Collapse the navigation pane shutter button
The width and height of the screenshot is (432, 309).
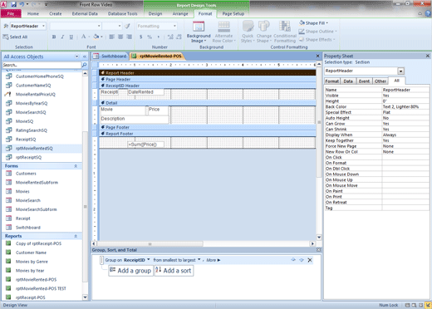click(x=85, y=56)
